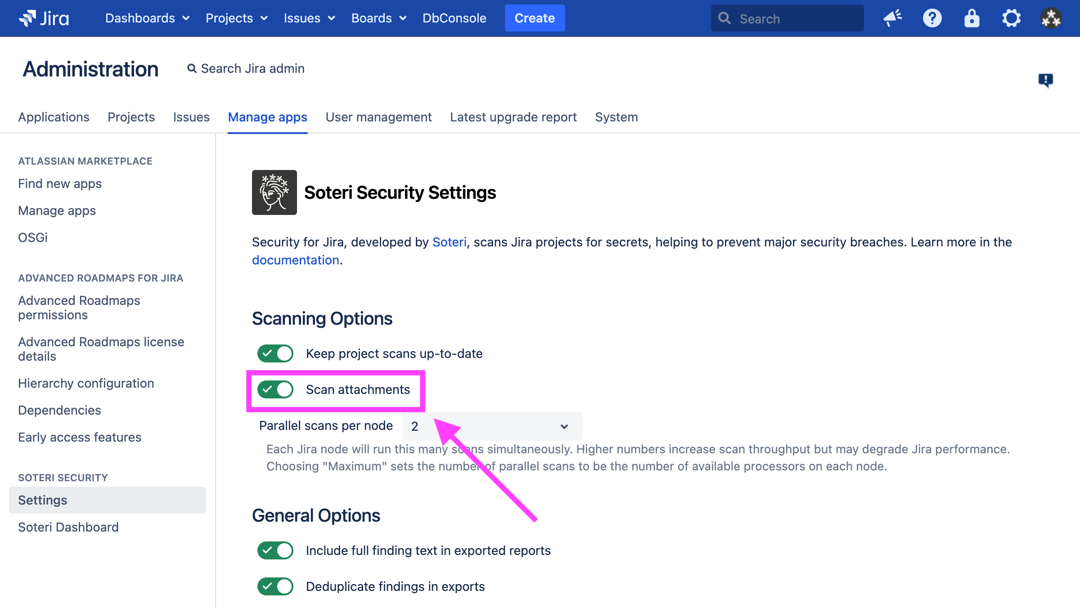Toggle off Keep project scans up-to-date
The height and width of the screenshot is (608, 1080).
pyautogui.click(x=275, y=353)
